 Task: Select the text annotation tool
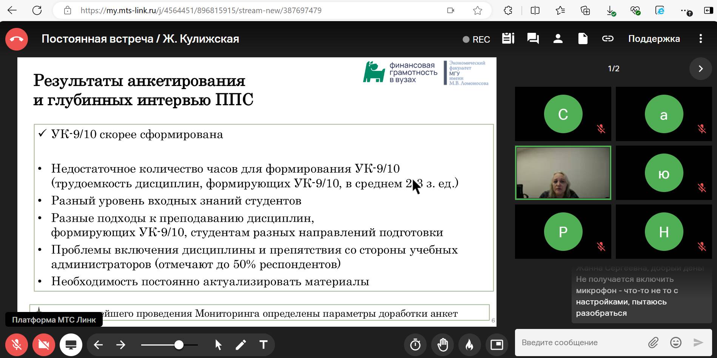tap(264, 345)
